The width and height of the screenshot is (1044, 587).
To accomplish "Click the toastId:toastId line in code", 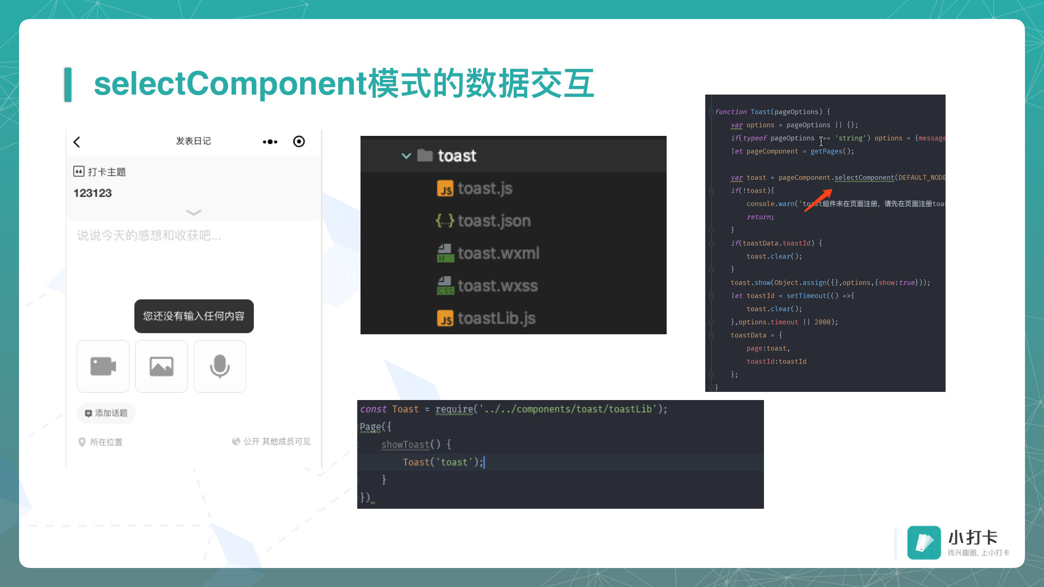I will [x=776, y=361].
